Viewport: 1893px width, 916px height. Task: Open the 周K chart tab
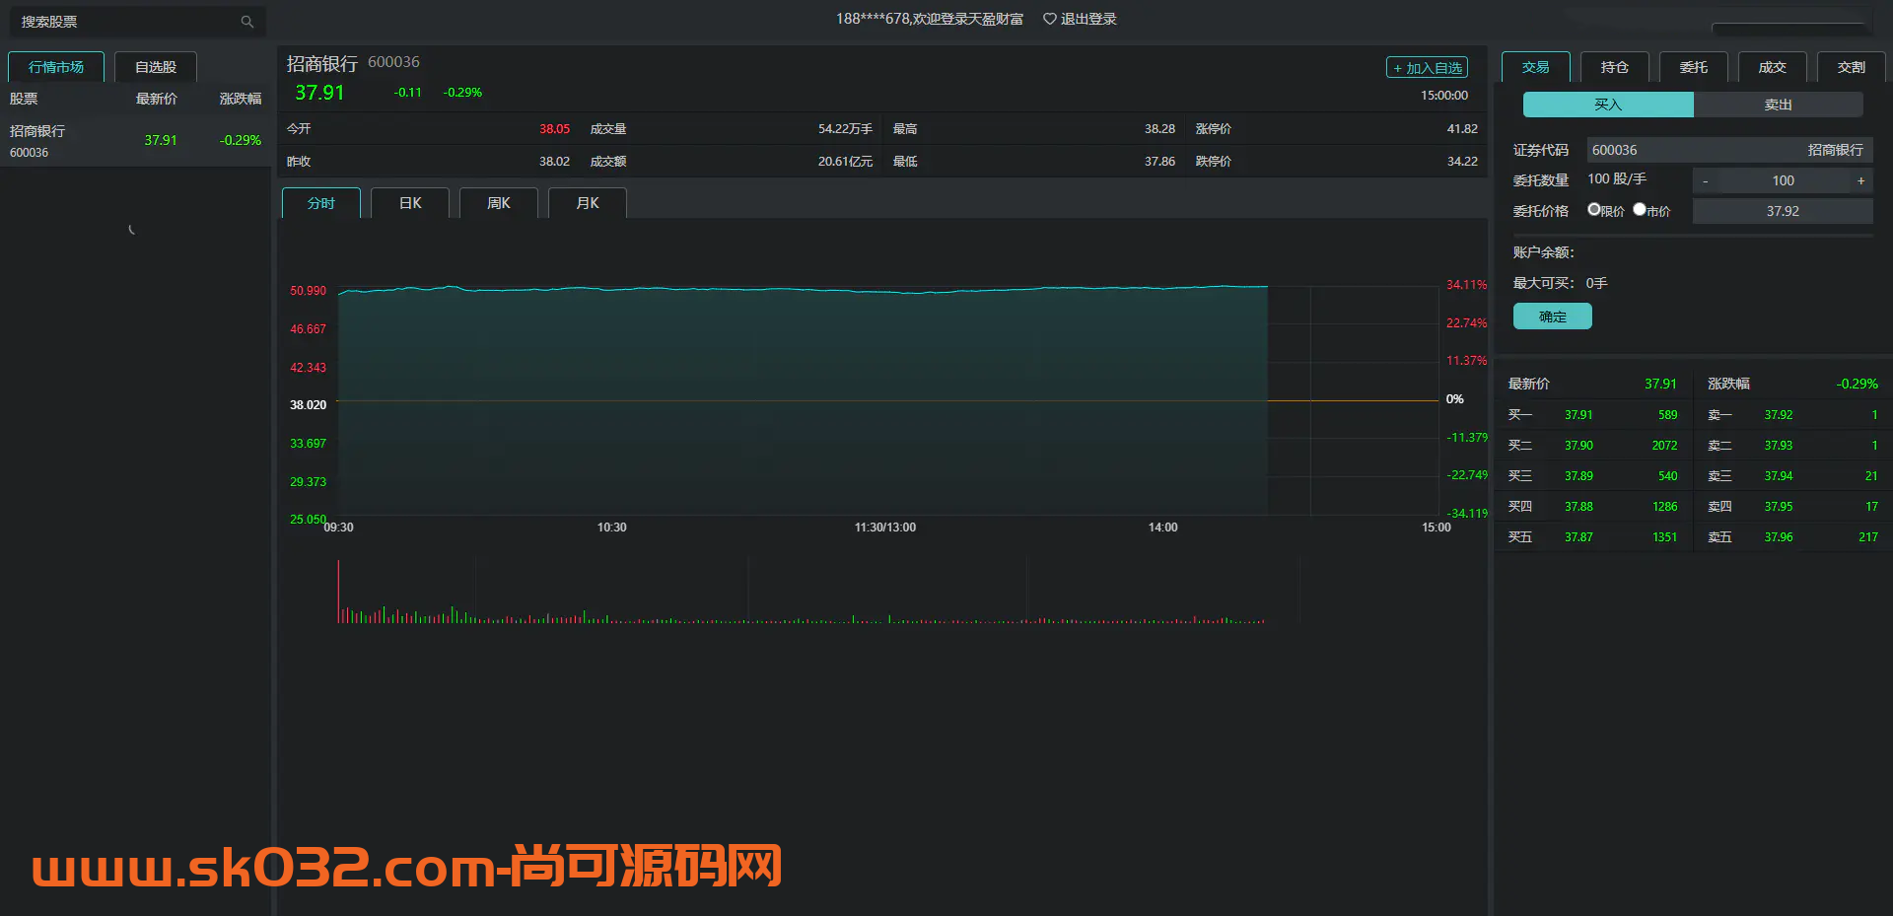(x=499, y=203)
